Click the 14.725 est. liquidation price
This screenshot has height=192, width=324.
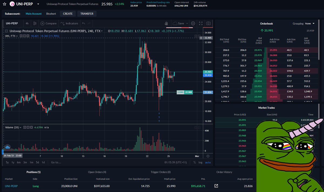(145, 186)
